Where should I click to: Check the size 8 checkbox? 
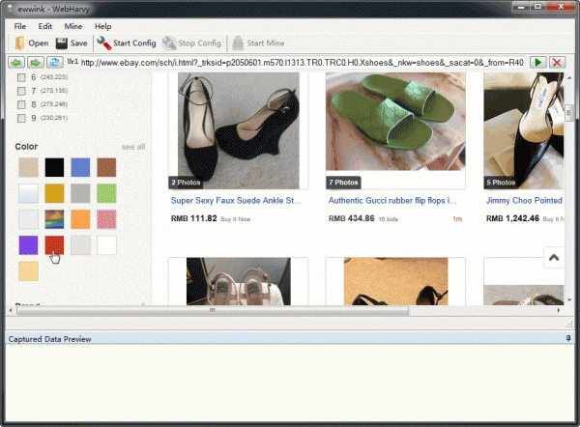21,104
